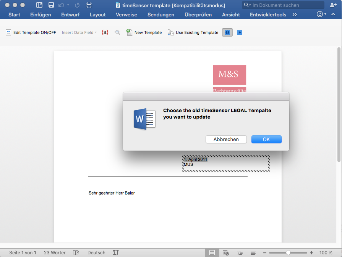The height and width of the screenshot is (257, 342).
Task: Open the Start ribbon tab
Action: tap(14, 14)
